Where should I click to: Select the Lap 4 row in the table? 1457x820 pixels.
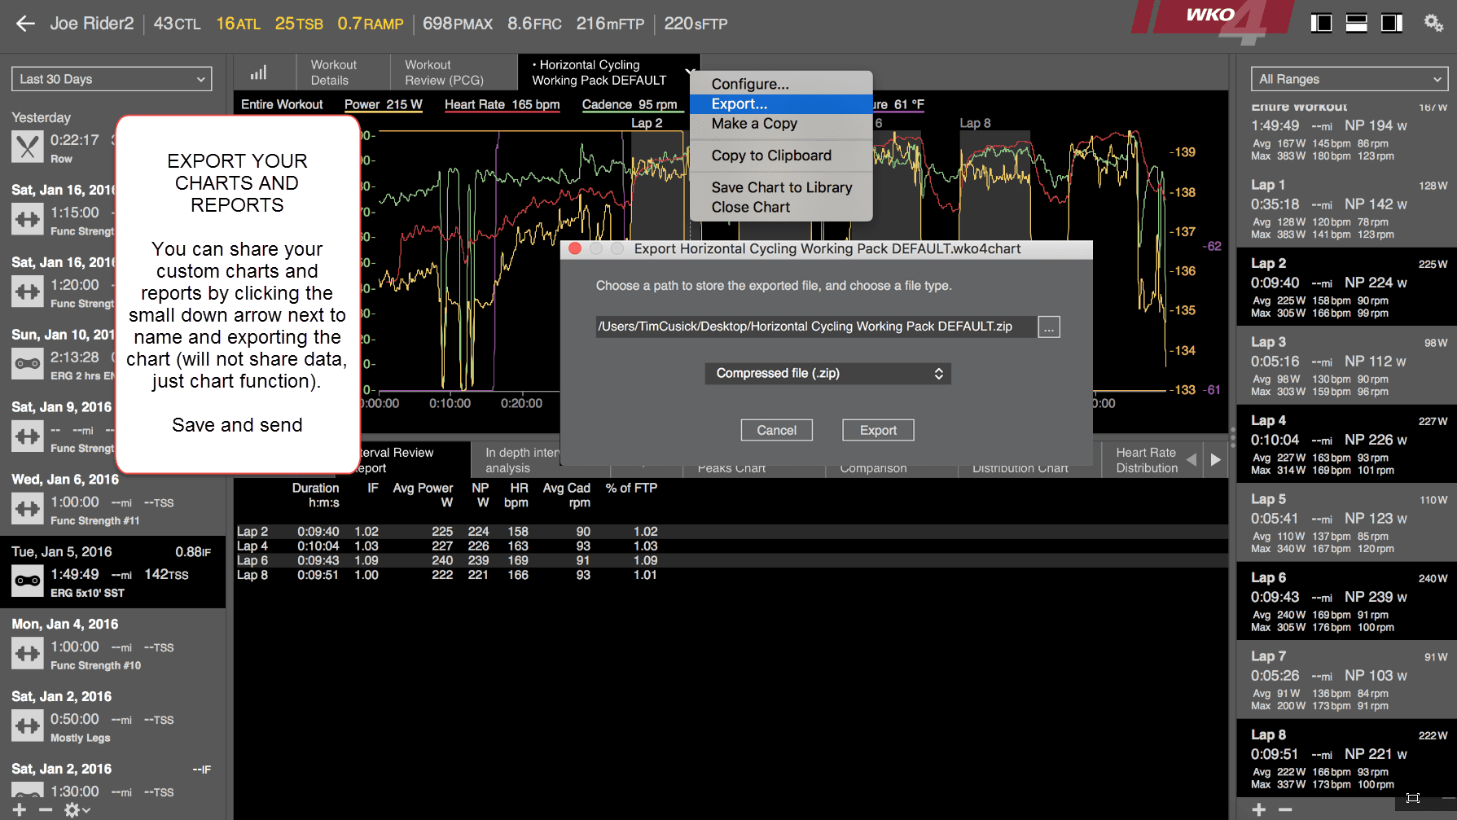731,546
